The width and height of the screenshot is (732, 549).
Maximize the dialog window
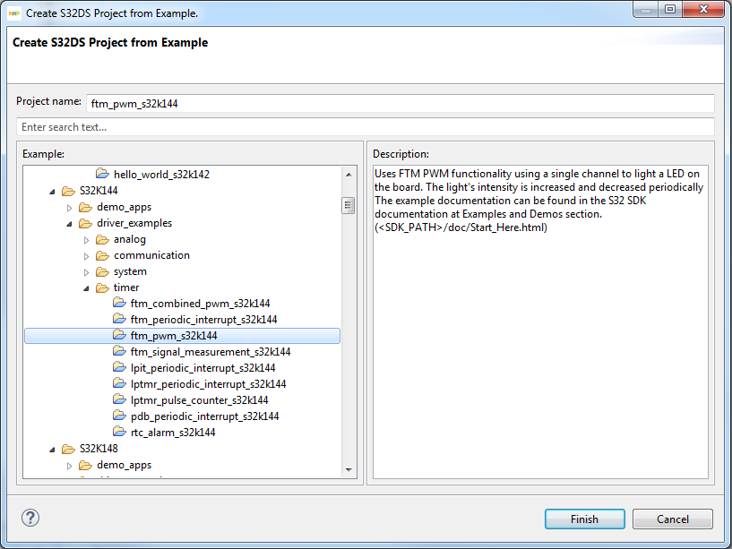pos(670,9)
